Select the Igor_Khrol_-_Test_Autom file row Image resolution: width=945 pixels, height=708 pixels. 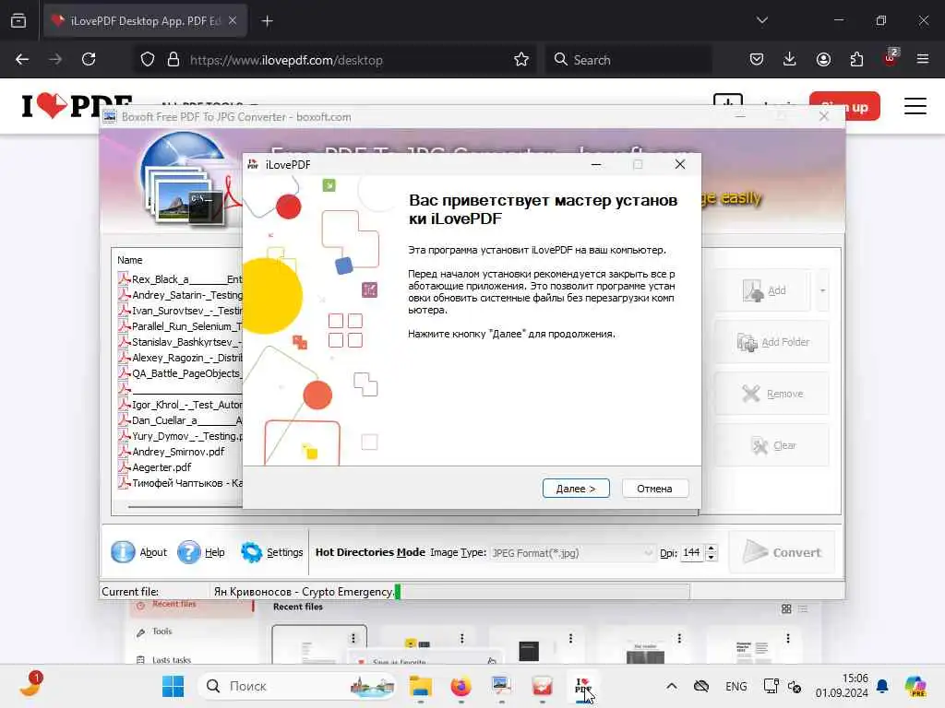[x=180, y=405]
